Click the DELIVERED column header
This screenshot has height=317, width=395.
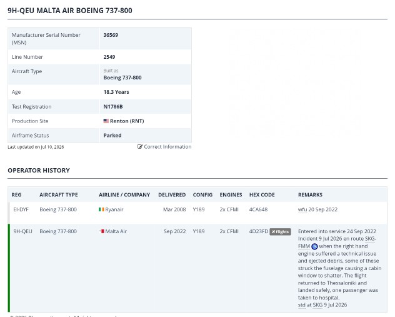pyautogui.click(x=172, y=195)
